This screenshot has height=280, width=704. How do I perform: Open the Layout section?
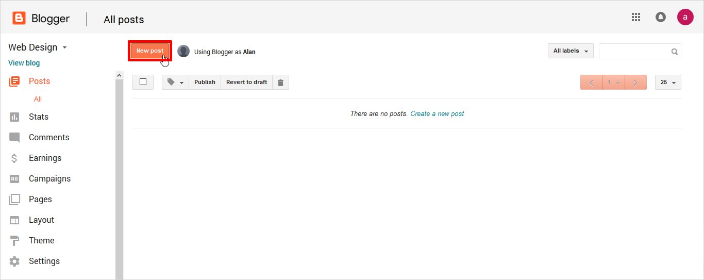tap(41, 220)
